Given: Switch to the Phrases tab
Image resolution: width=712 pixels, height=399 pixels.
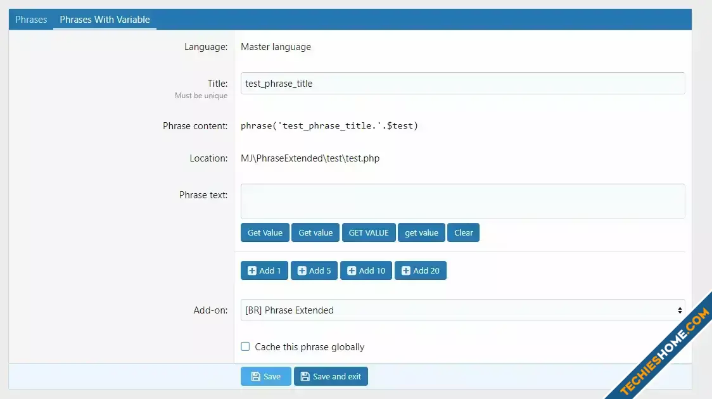Looking at the screenshot, I should (x=31, y=20).
